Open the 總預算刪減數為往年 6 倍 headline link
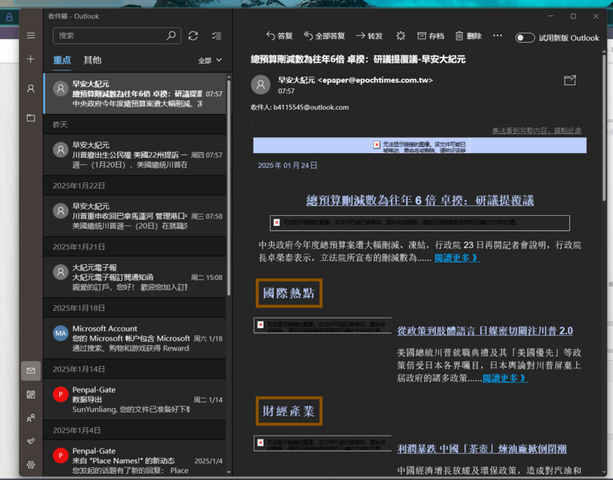613x480 pixels. (420, 201)
